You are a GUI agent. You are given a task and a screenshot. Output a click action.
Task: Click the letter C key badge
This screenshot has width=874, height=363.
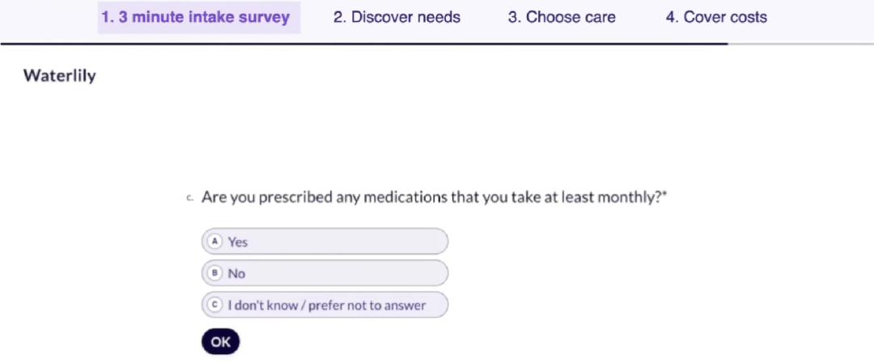pyautogui.click(x=215, y=306)
